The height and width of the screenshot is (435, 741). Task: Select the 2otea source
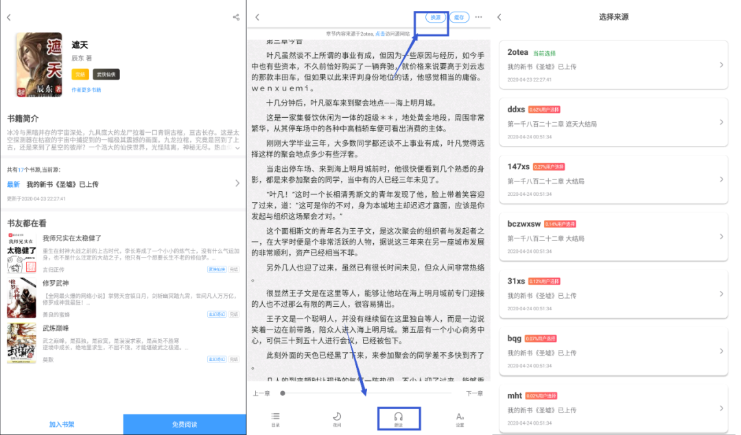613,64
